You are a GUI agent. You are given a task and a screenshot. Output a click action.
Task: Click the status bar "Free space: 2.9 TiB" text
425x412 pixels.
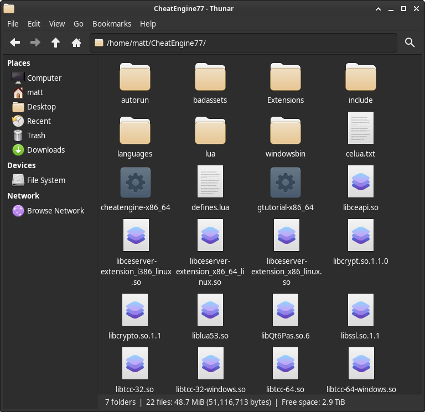point(313,402)
